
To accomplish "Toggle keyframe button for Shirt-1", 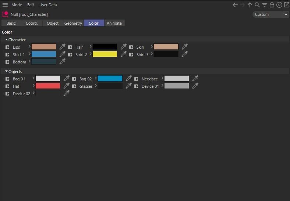I will point(7,55).
